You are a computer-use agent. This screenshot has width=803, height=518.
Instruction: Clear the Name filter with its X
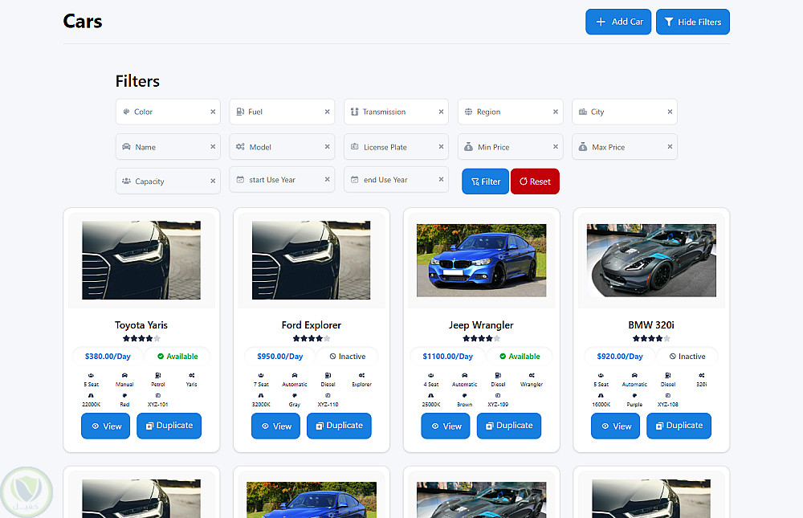213,146
